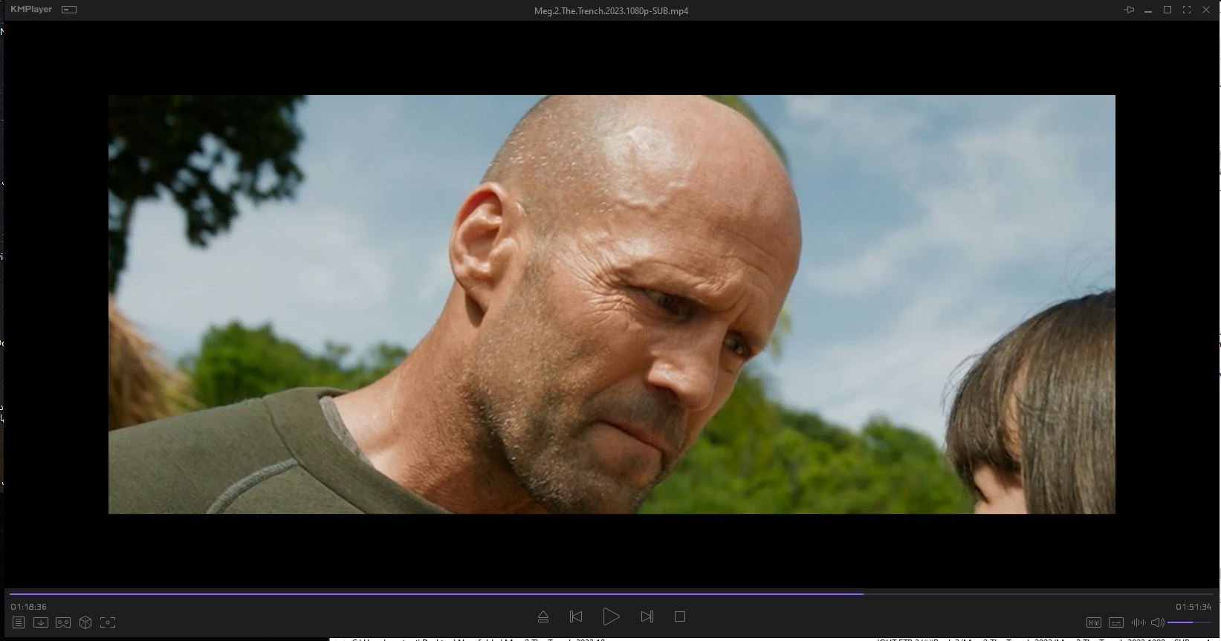Click the download video icon
The height and width of the screenshot is (641, 1221).
click(x=41, y=622)
